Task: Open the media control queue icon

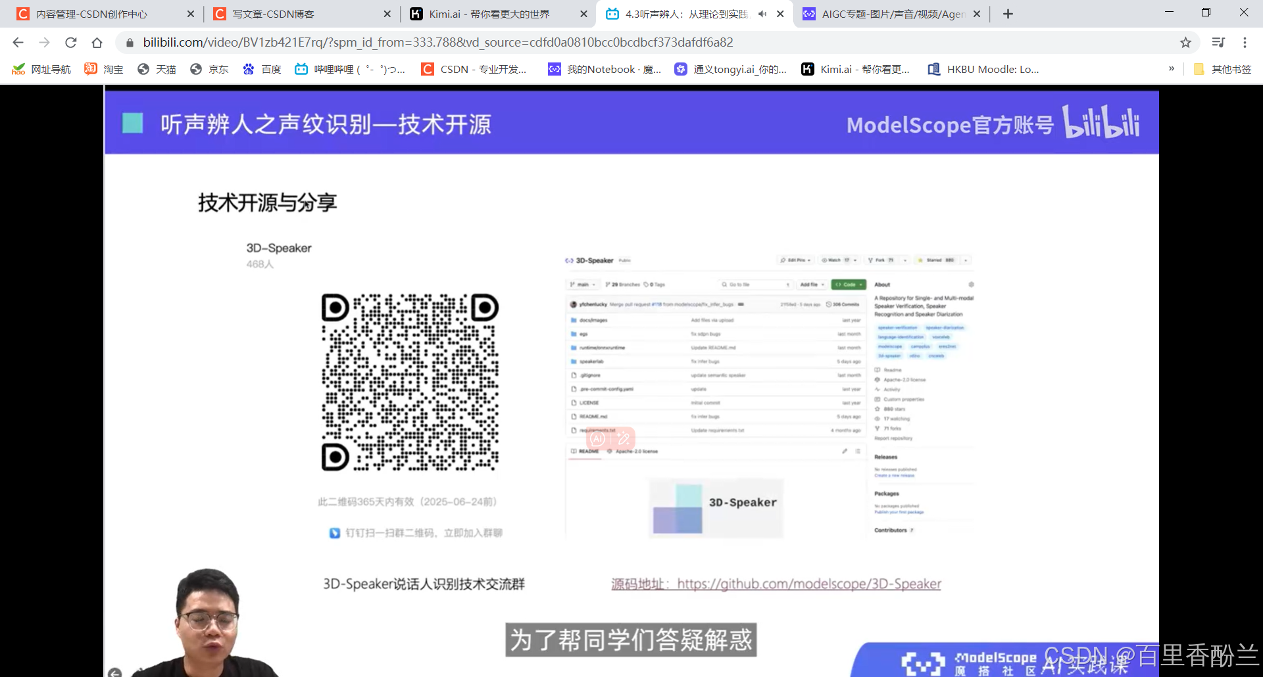Action: [1218, 43]
